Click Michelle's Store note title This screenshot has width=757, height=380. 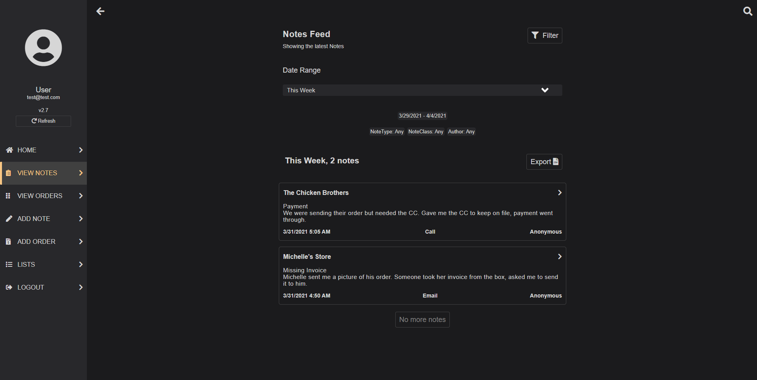click(x=307, y=257)
